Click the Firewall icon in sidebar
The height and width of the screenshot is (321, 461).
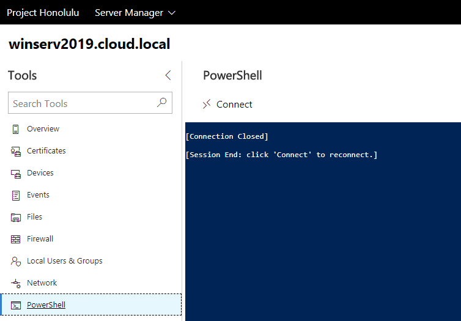tap(16, 239)
